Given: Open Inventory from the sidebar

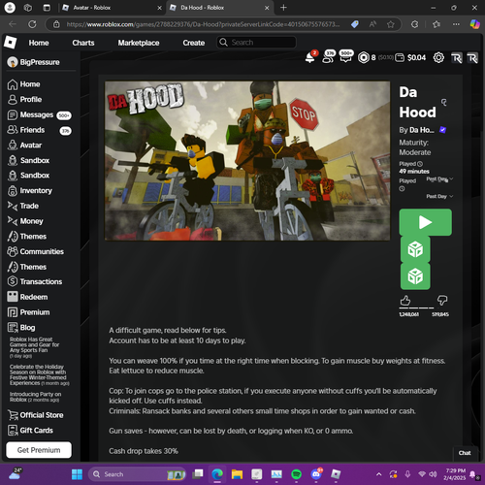Looking at the screenshot, I should [x=30, y=191].
